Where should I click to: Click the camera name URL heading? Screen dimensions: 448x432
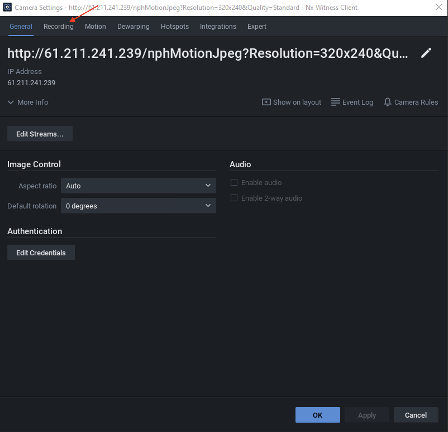click(208, 53)
